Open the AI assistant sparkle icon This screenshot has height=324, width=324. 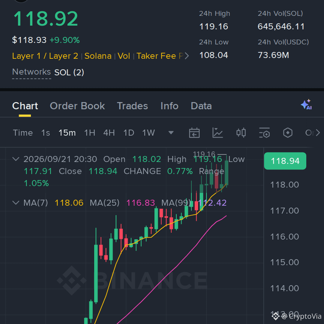point(306,105)
